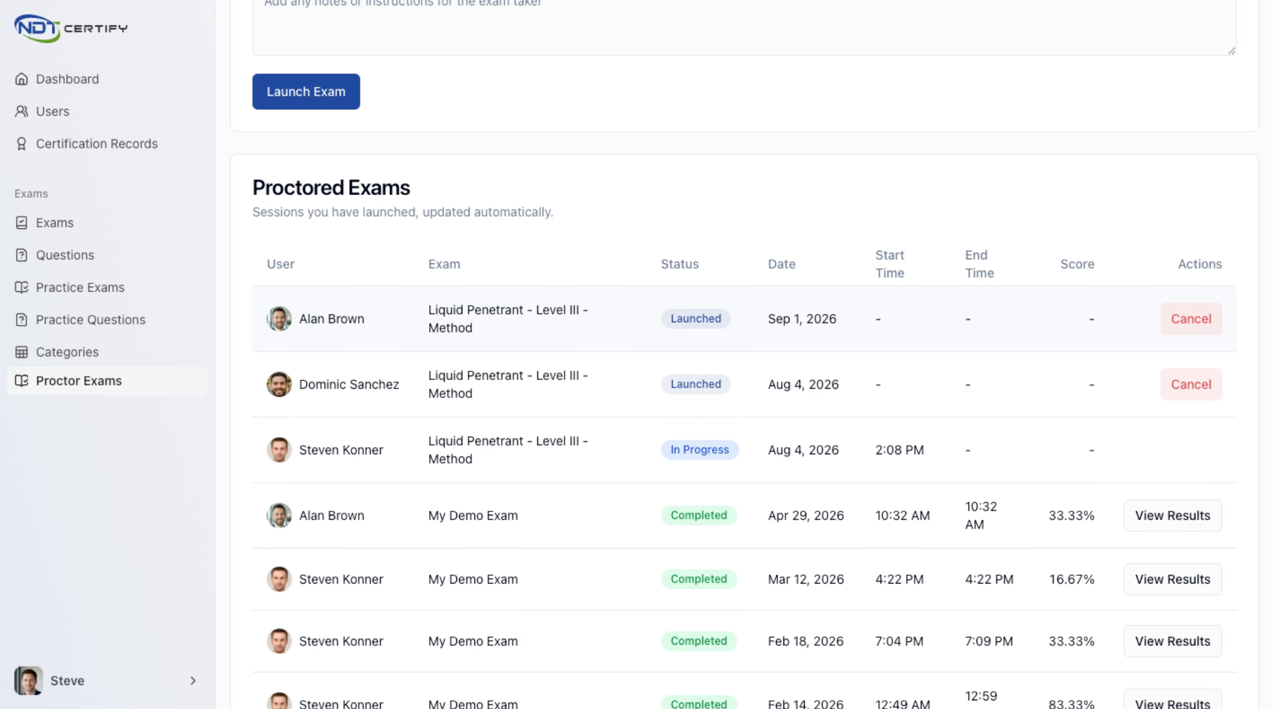Click the Dashboard home icon
Image resolution: width=1273 pixels, height=709 pixels.
tap(22, 79)
